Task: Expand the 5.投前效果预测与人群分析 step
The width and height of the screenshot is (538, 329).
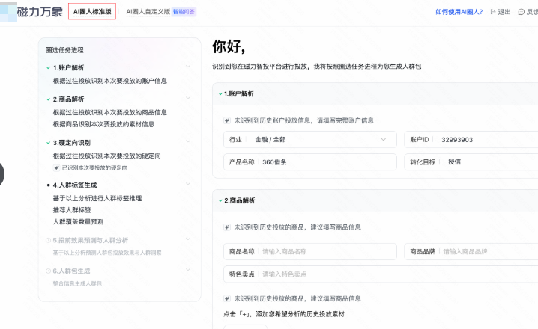Action: [187, 239]
